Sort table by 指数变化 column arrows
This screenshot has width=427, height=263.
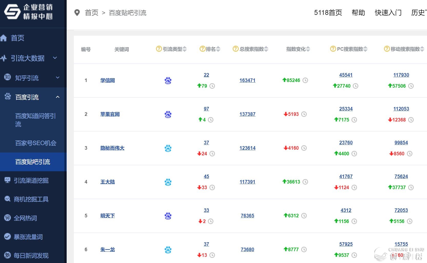tap(308, 49)
